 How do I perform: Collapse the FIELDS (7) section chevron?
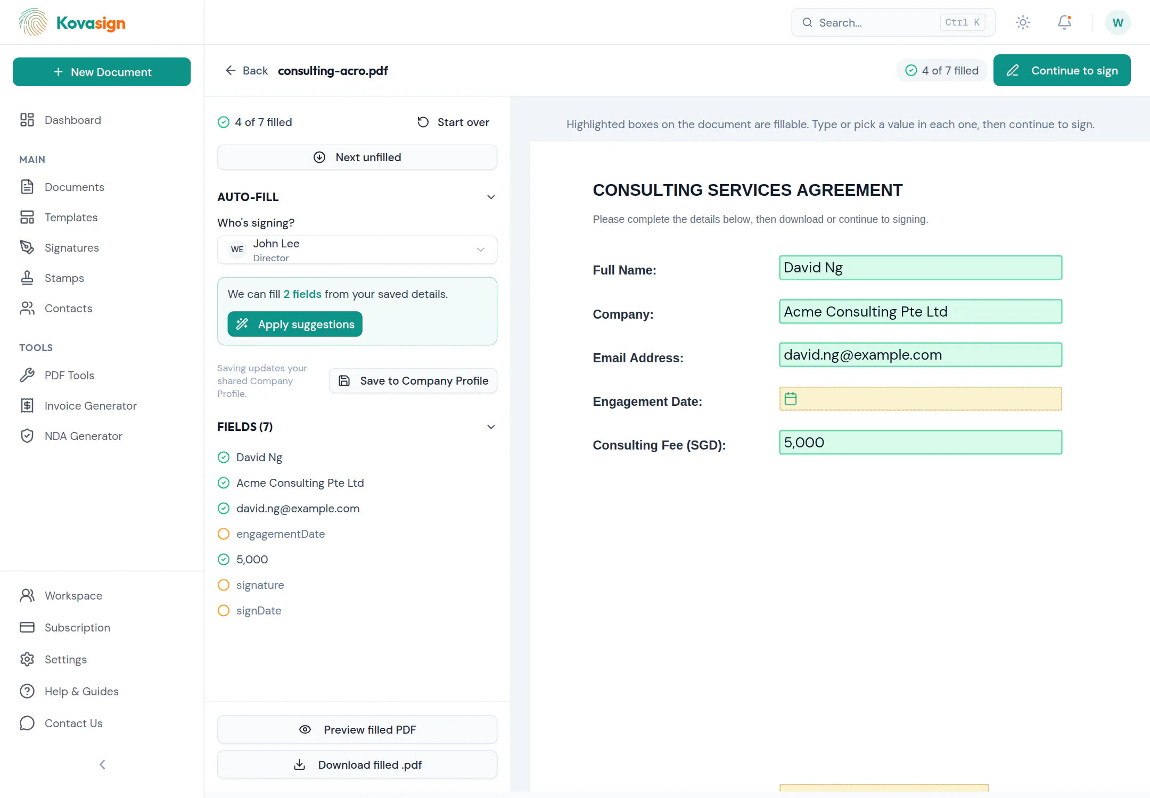tap(491, 427)
